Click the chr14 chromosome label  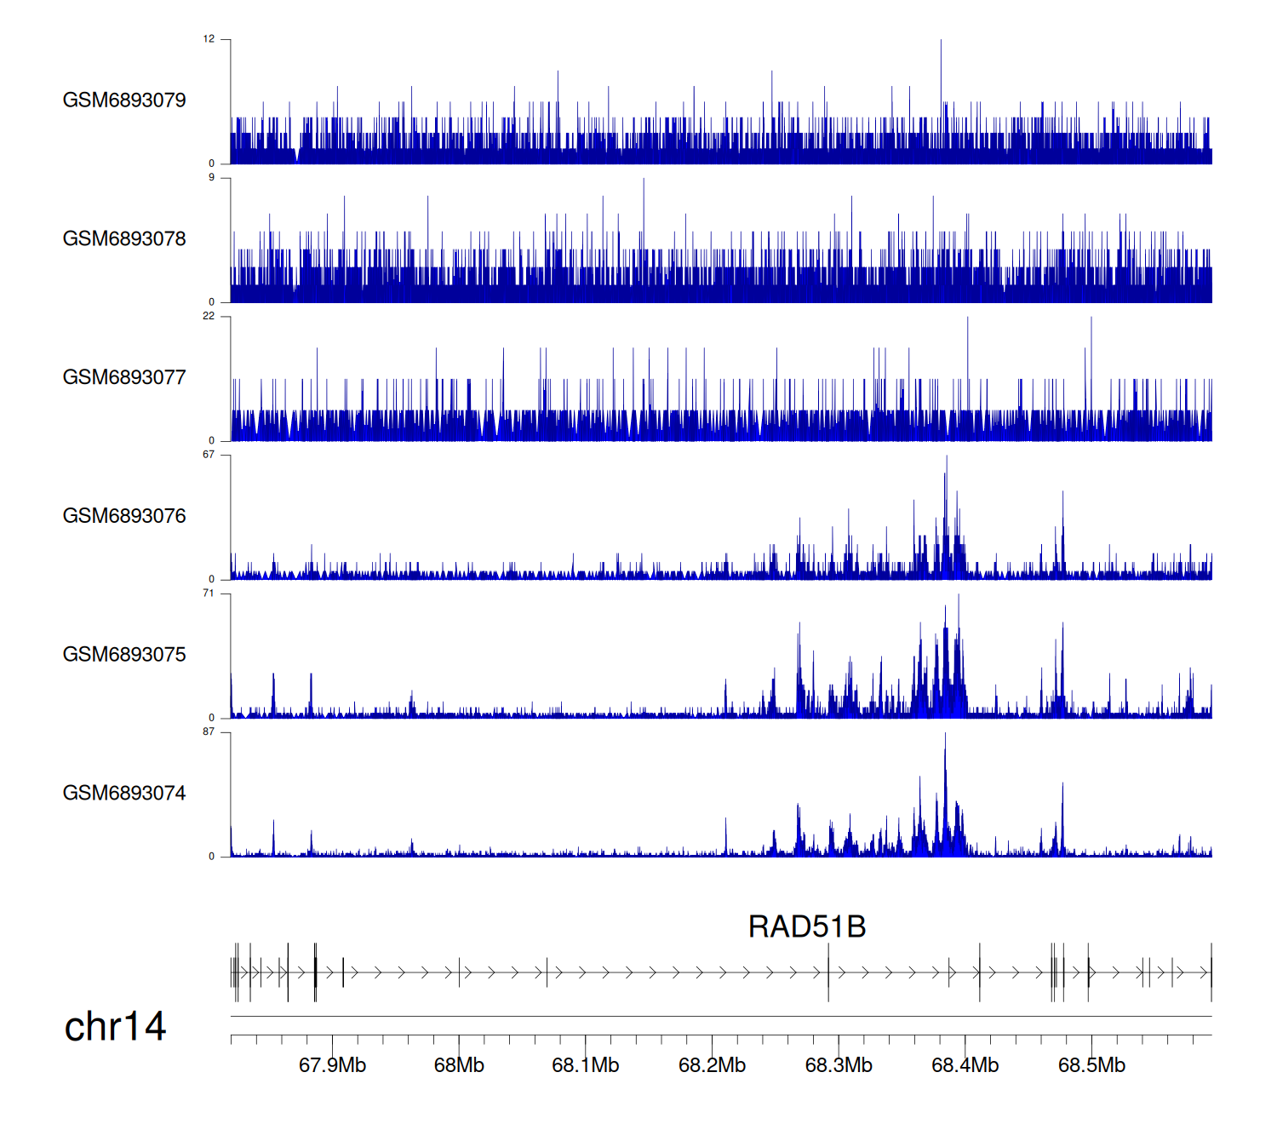115,1027
